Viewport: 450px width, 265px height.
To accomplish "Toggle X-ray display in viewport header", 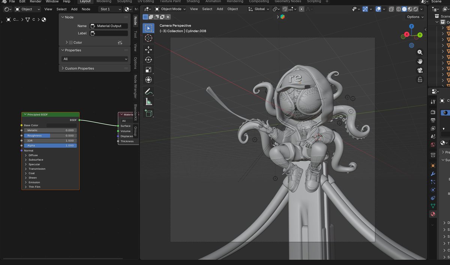I will [391, 9].
